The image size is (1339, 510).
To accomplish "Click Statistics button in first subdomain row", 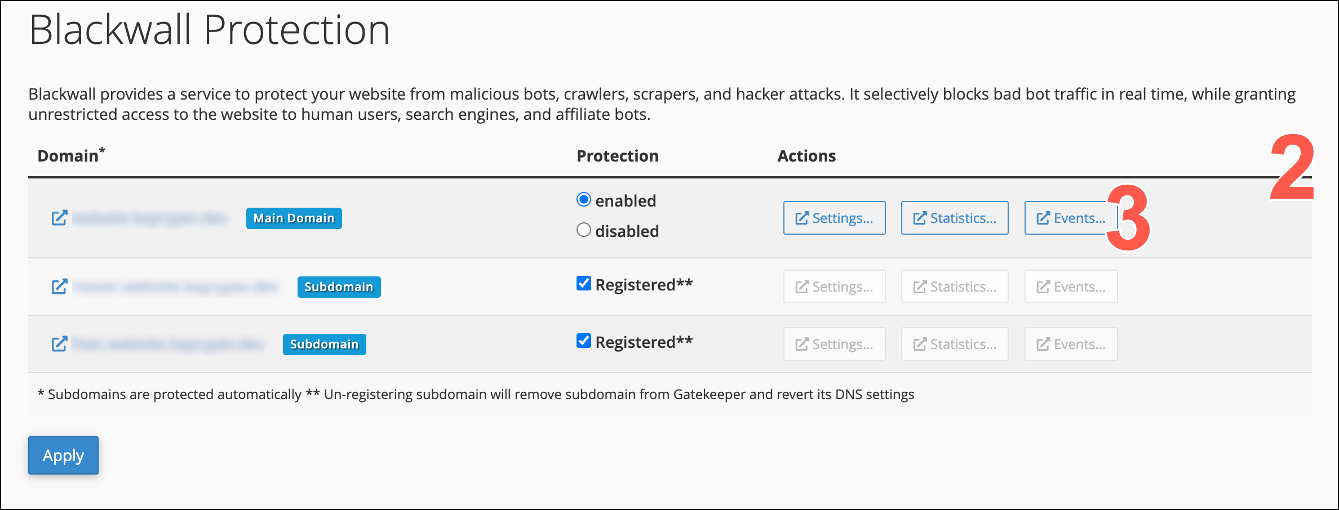I will click(x=955, y=287).
